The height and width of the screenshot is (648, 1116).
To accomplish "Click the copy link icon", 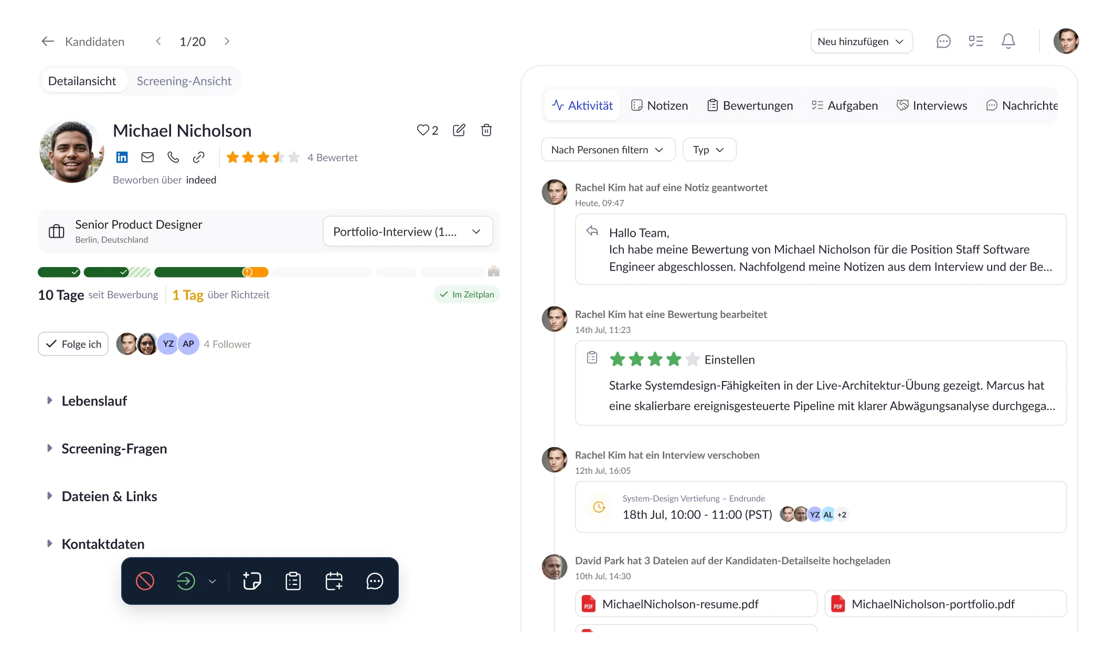I will 198,157.
